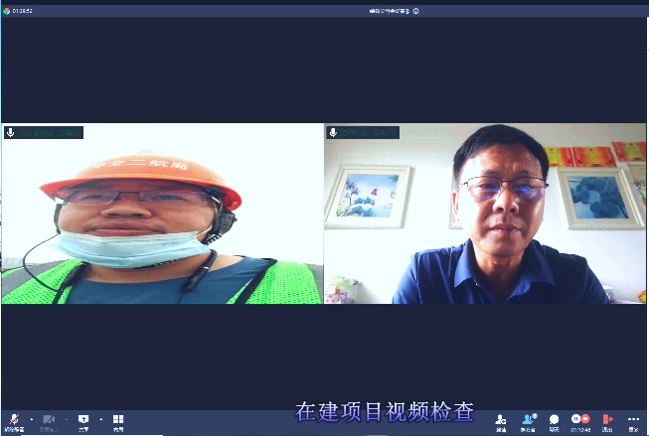649x436 pixels.
Task: Click the invite participants icon
Action: coord(501,420)
